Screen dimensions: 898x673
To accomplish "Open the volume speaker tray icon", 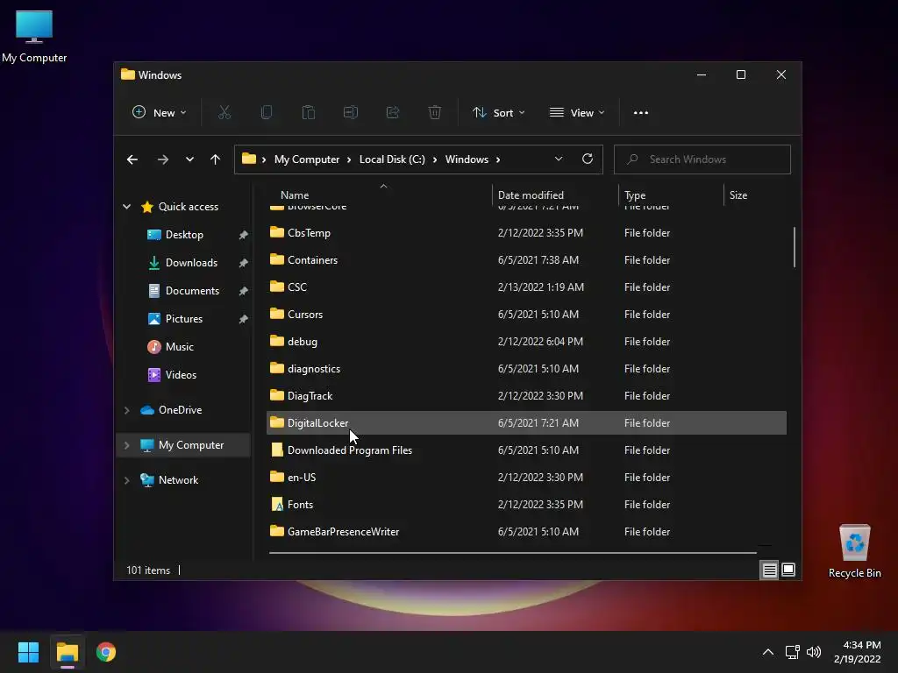I will [x=814, y=652].
